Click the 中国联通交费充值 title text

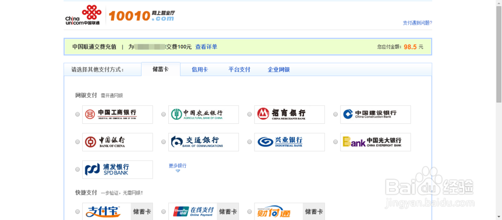(x=94, y=47)
